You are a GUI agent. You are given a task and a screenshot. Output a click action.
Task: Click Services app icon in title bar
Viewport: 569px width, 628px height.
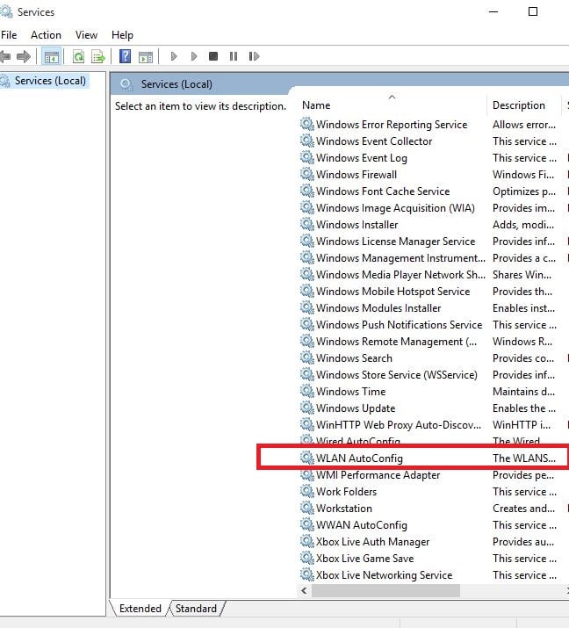5,11
